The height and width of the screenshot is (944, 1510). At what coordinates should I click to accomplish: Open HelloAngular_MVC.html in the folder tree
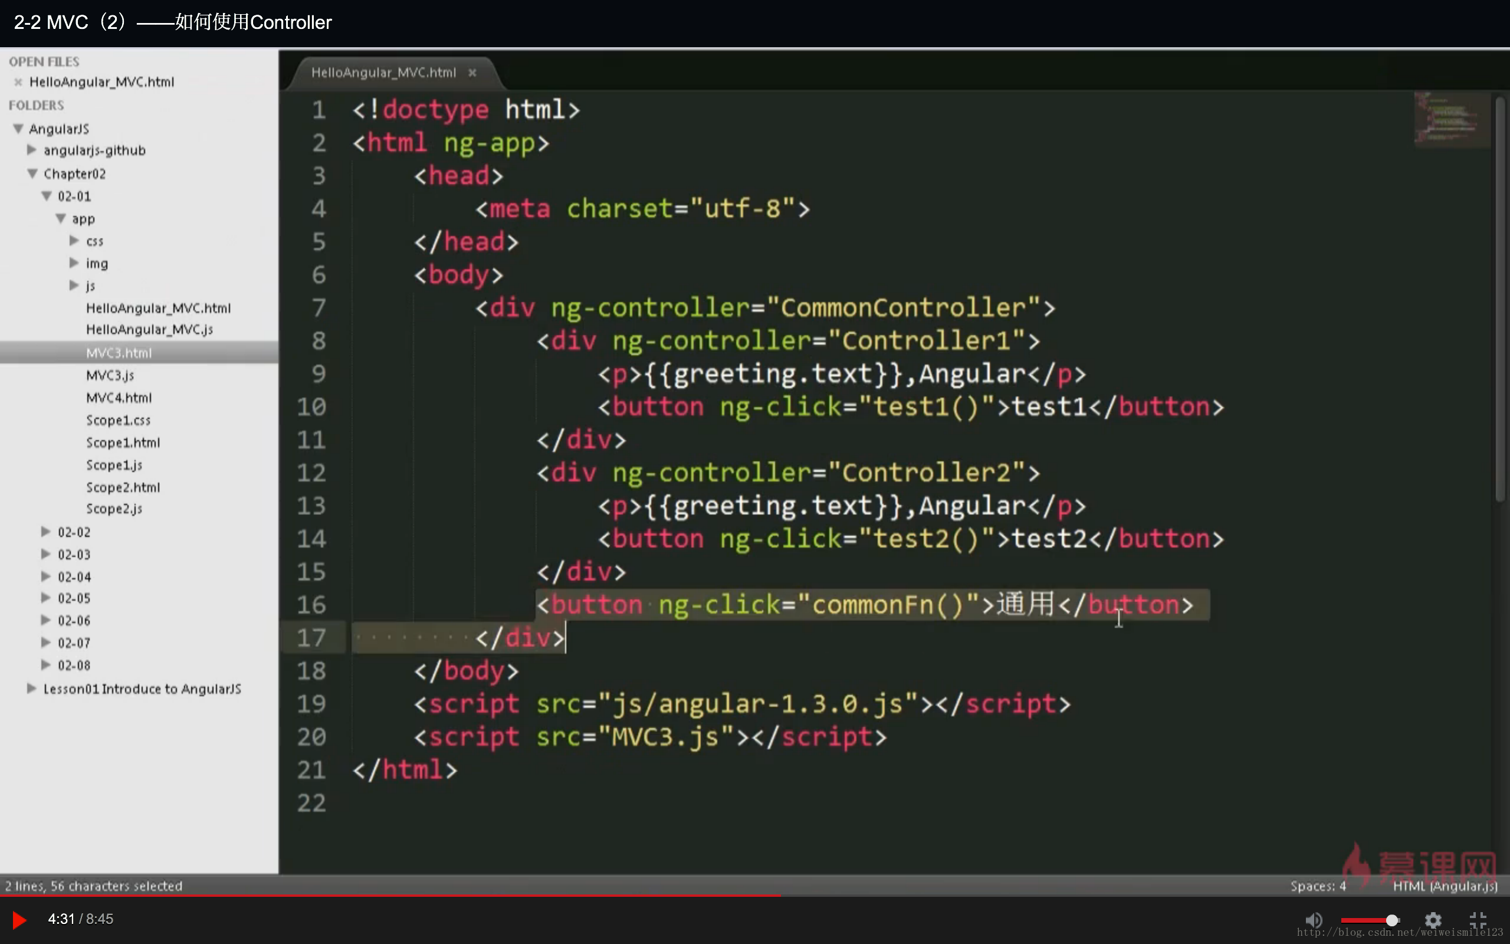point(159,308)
